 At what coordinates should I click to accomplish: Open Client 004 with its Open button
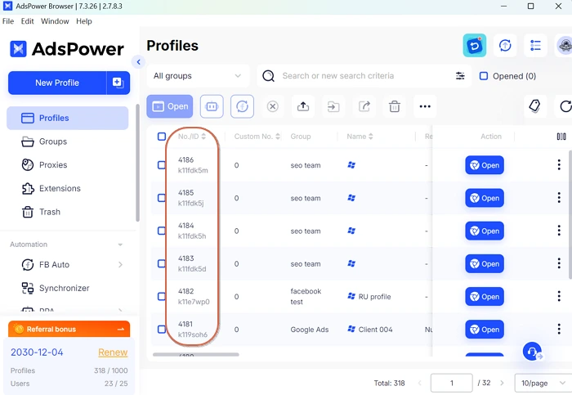(485, 330)
